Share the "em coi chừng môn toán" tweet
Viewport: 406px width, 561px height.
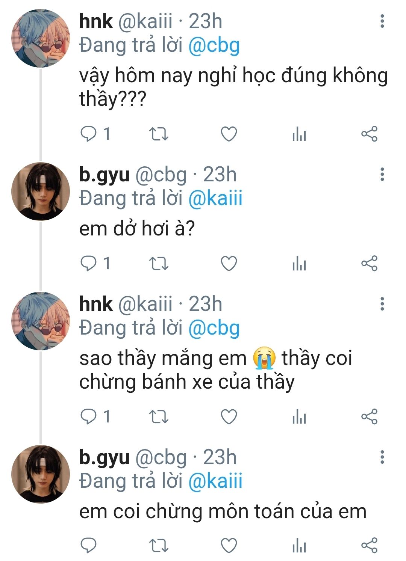(369, 546)
